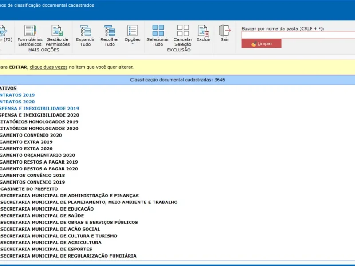Open Formulários Eletrônicos tool
This screenshot has height=266, width=355.
[x=30, y=35]
